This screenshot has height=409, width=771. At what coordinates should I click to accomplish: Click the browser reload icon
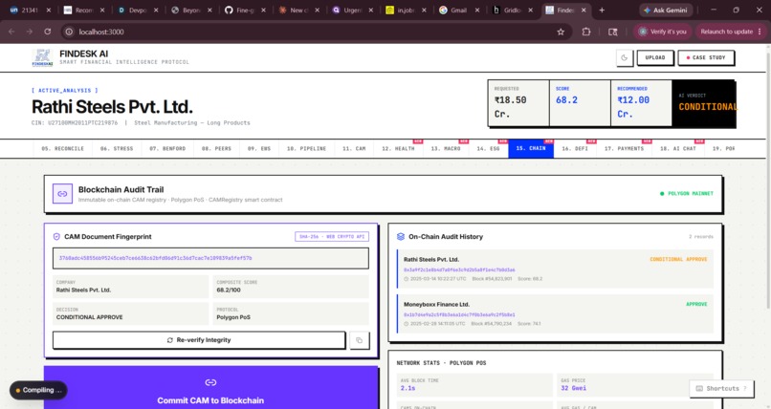pyautogui.click(x=47, y=32)
